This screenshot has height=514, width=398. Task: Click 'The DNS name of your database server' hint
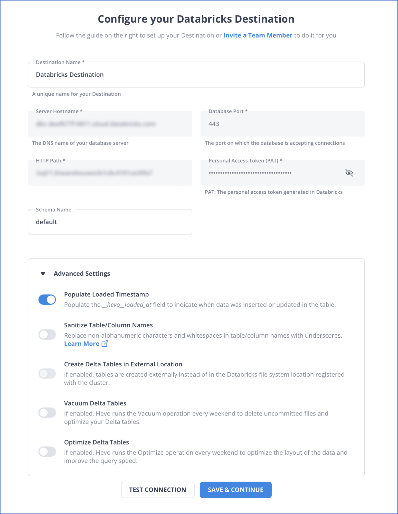[80, 143]
